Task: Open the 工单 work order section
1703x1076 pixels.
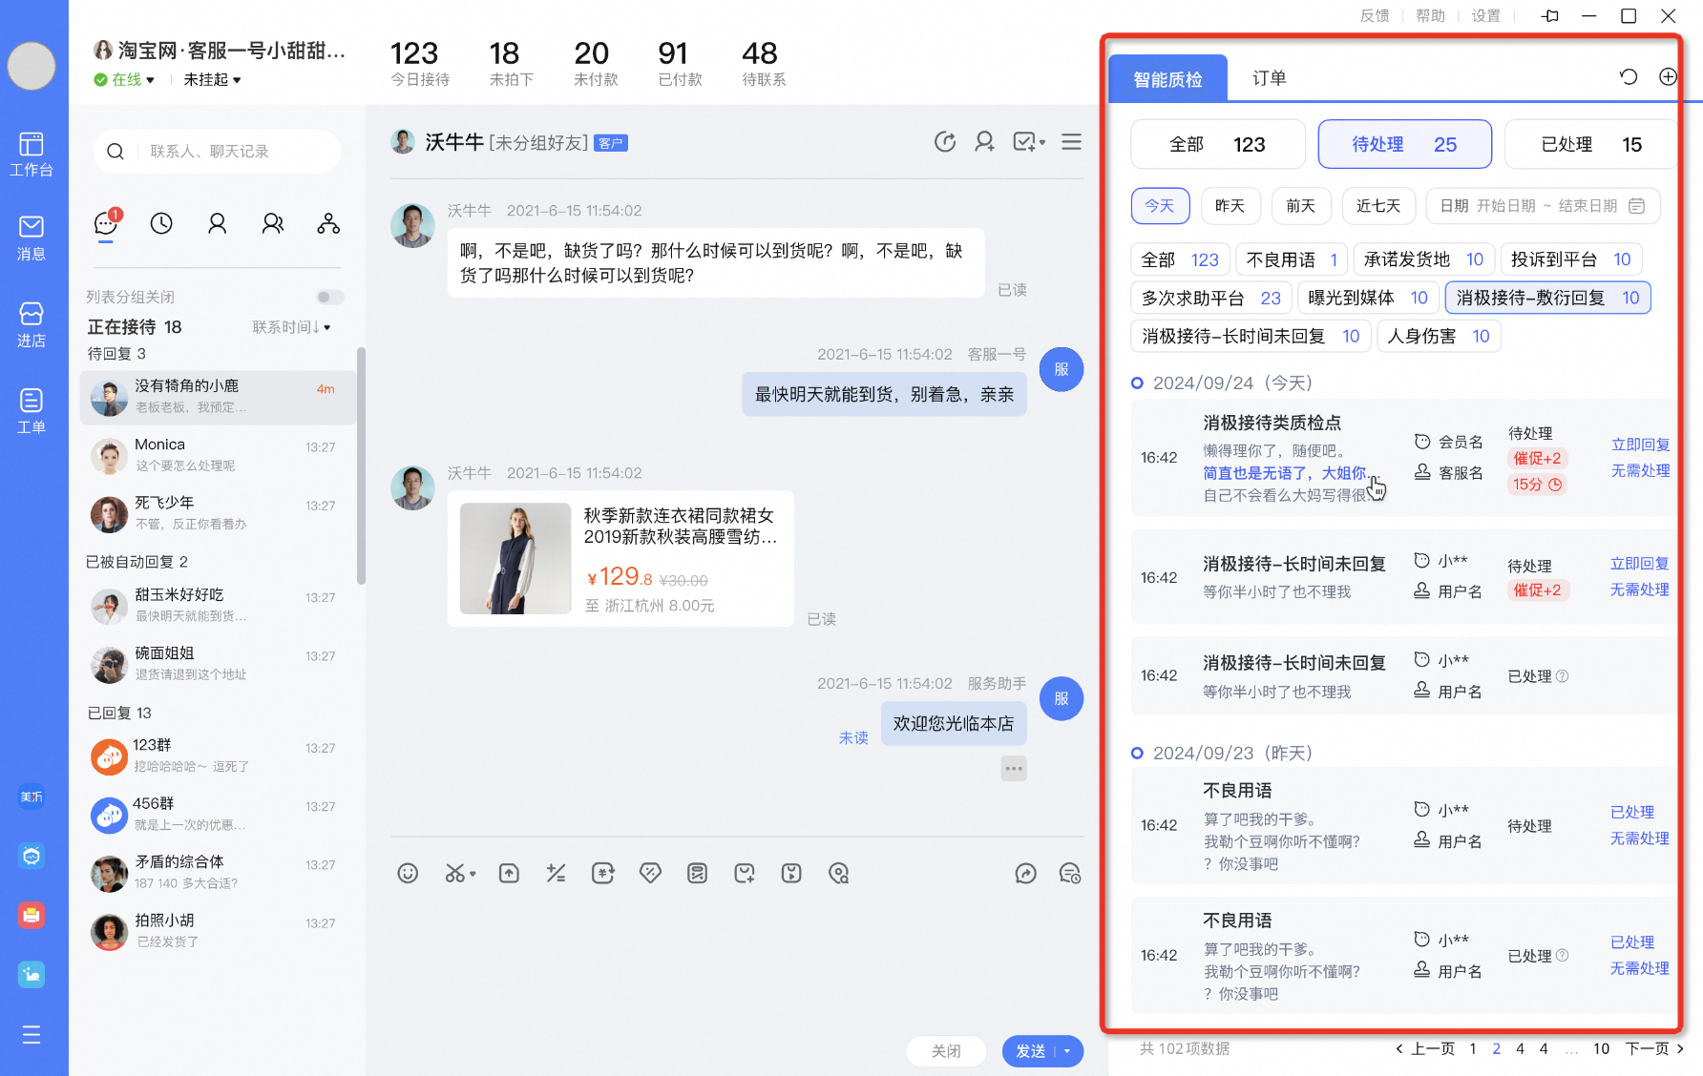Action: pyautogui.click(x=32, y=411)
